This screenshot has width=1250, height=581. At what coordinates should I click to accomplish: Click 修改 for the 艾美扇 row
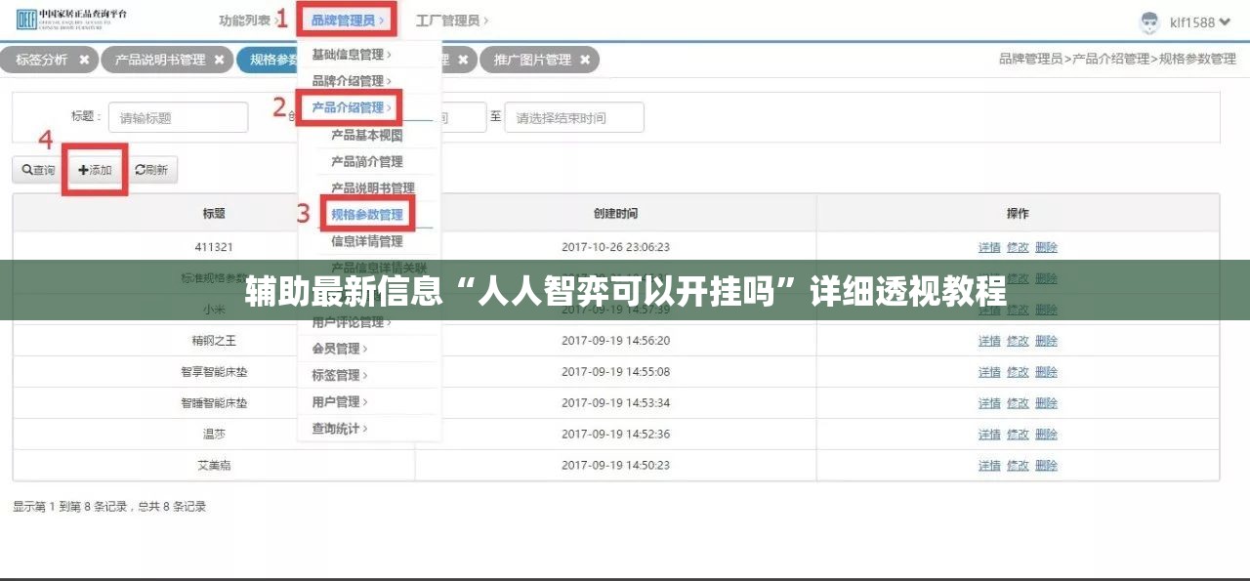(1018, 466)
